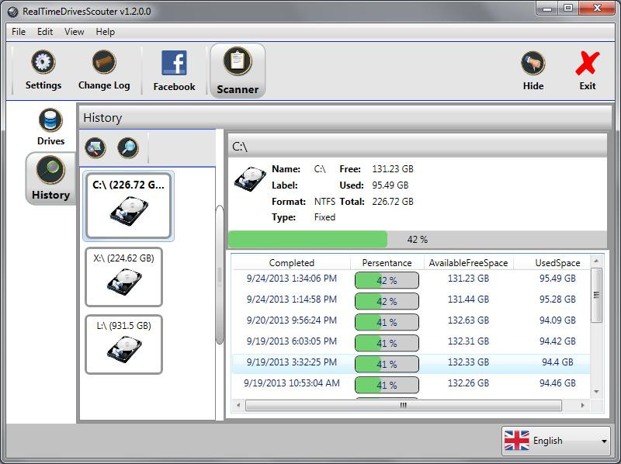Select the X:\ (224.62 GB) drive card
This screenshot has width=621, height=464.
coord(124,277)
